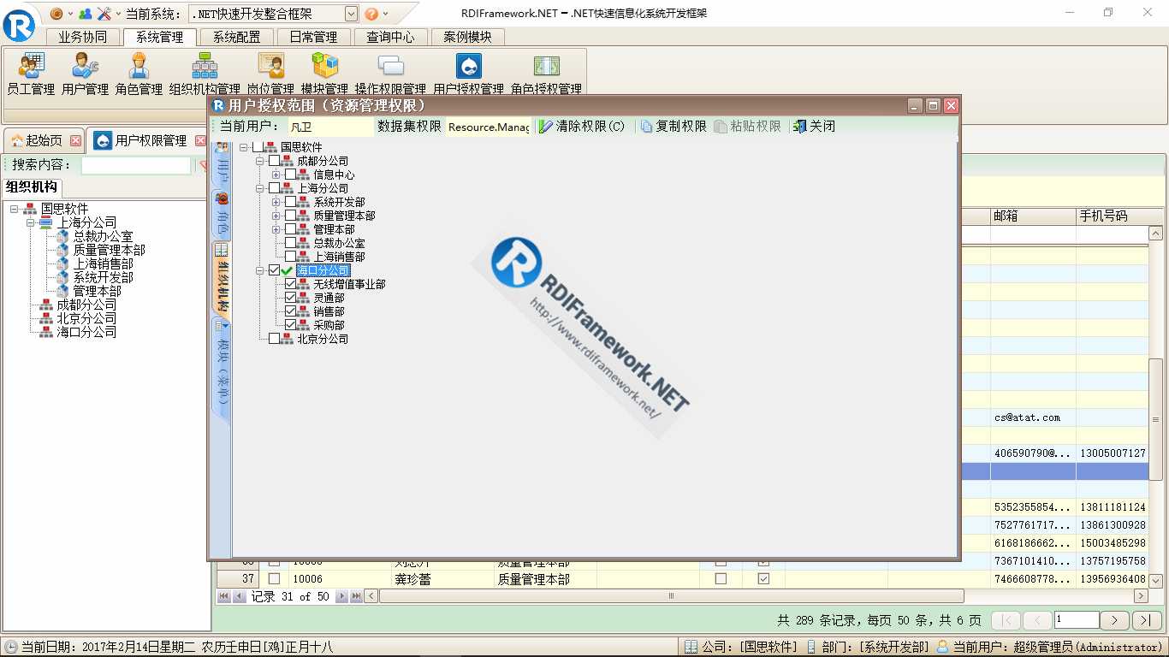Open 模块管理 from the ribbon

click(x=324, y=74)
